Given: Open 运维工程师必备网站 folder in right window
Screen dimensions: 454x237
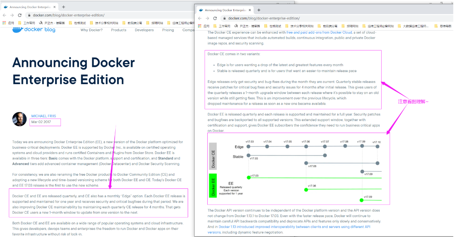Looking at the screenshot, I should tap(378, 26).
